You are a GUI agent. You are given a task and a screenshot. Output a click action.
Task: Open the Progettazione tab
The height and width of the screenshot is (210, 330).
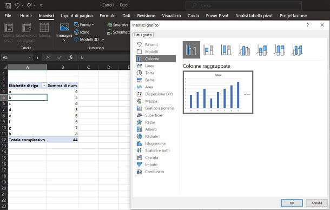coord(293,16)
